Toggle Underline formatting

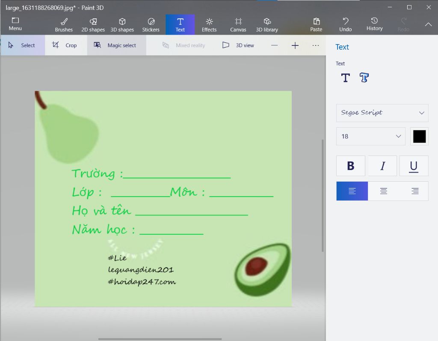(414, 166)
